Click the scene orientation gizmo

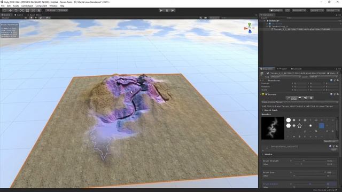pyautogui.click(x=250, y=28)
